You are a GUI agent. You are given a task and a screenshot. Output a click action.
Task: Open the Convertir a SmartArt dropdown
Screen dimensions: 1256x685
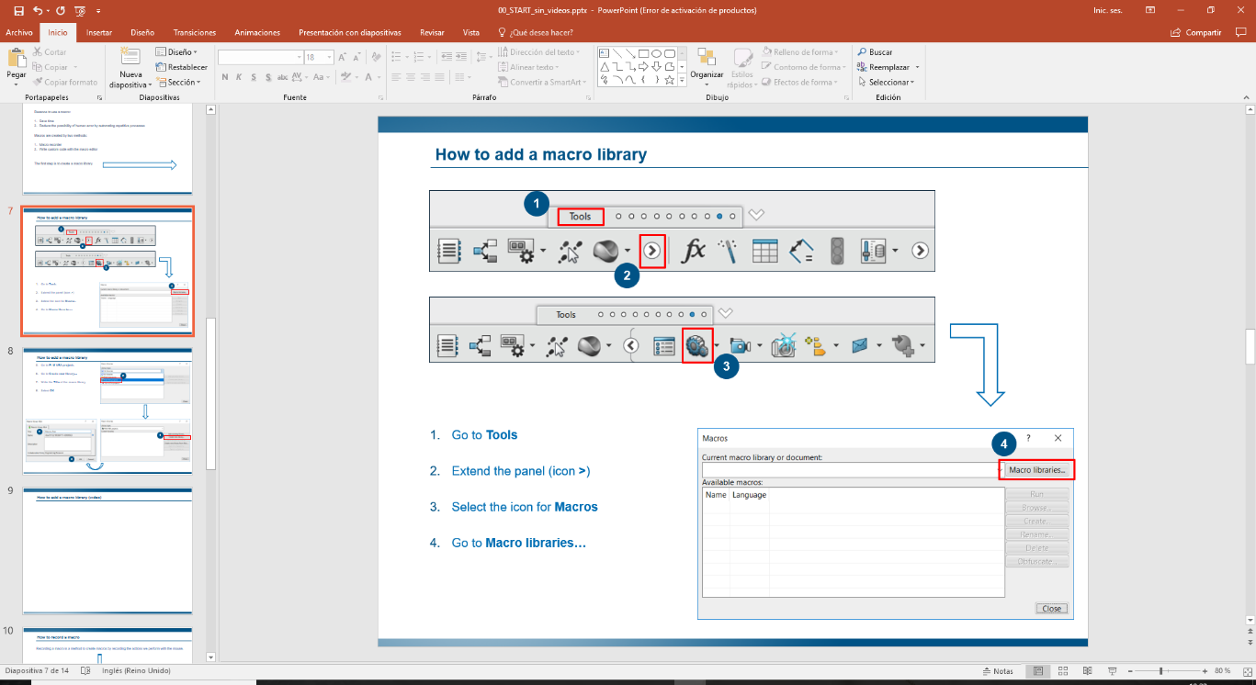(542, 82)
